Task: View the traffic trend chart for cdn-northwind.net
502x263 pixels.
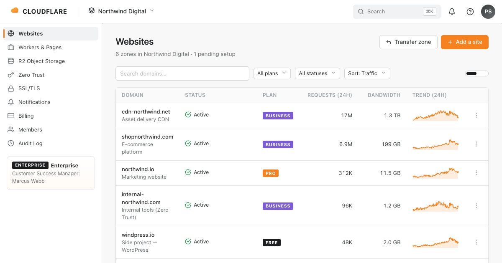Action: [x=435, y=115]
